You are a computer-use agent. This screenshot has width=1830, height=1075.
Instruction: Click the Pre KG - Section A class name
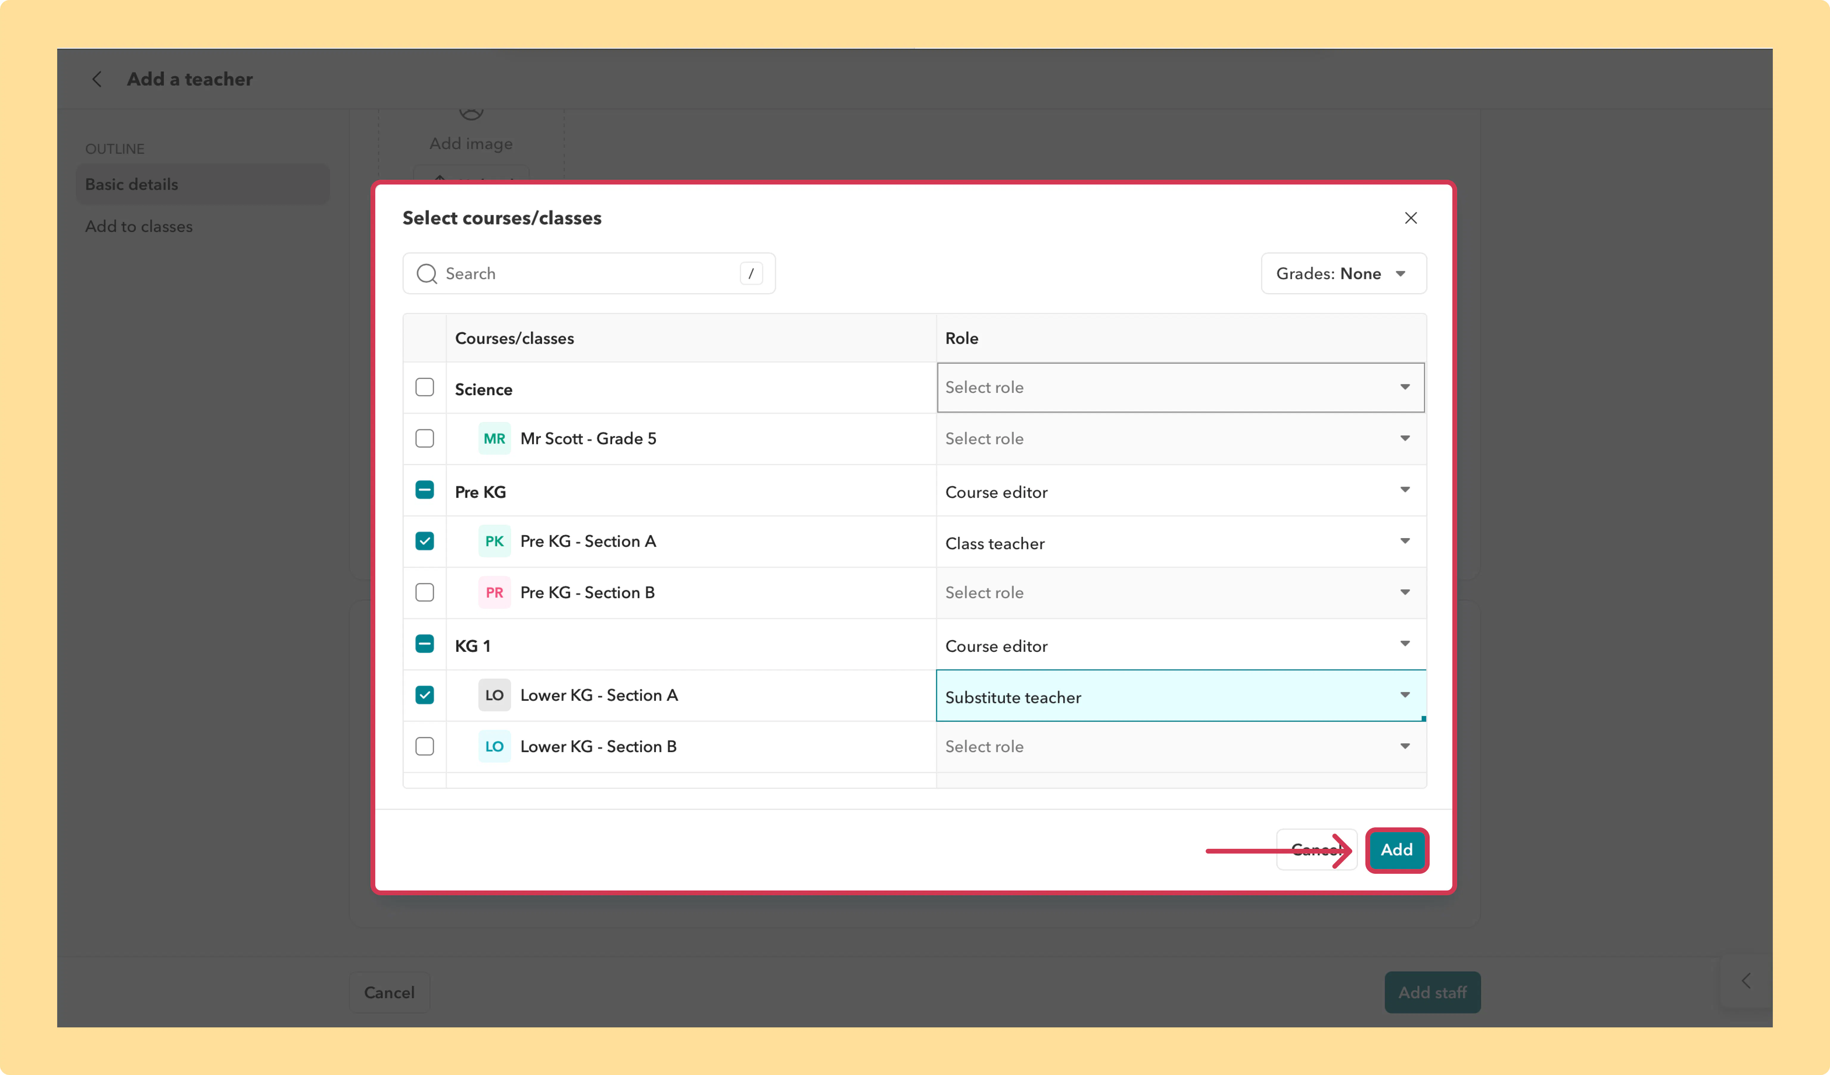[x=588, y=541]
